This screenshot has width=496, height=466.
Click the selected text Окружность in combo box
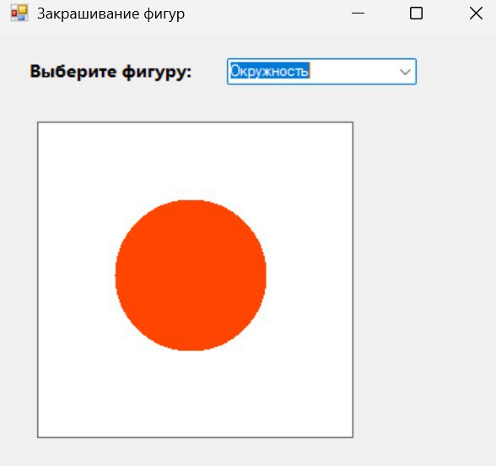pos(270,71)
